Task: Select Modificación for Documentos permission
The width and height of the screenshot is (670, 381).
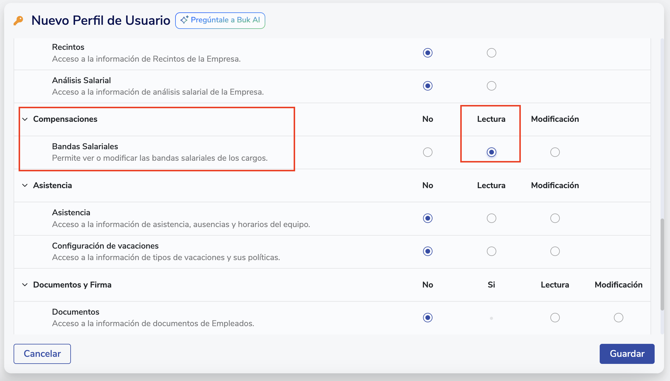Action: 618,318
